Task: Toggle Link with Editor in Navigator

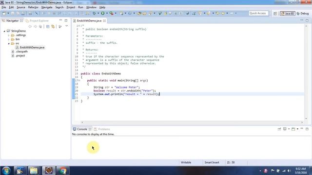Action: click(53, 26)
